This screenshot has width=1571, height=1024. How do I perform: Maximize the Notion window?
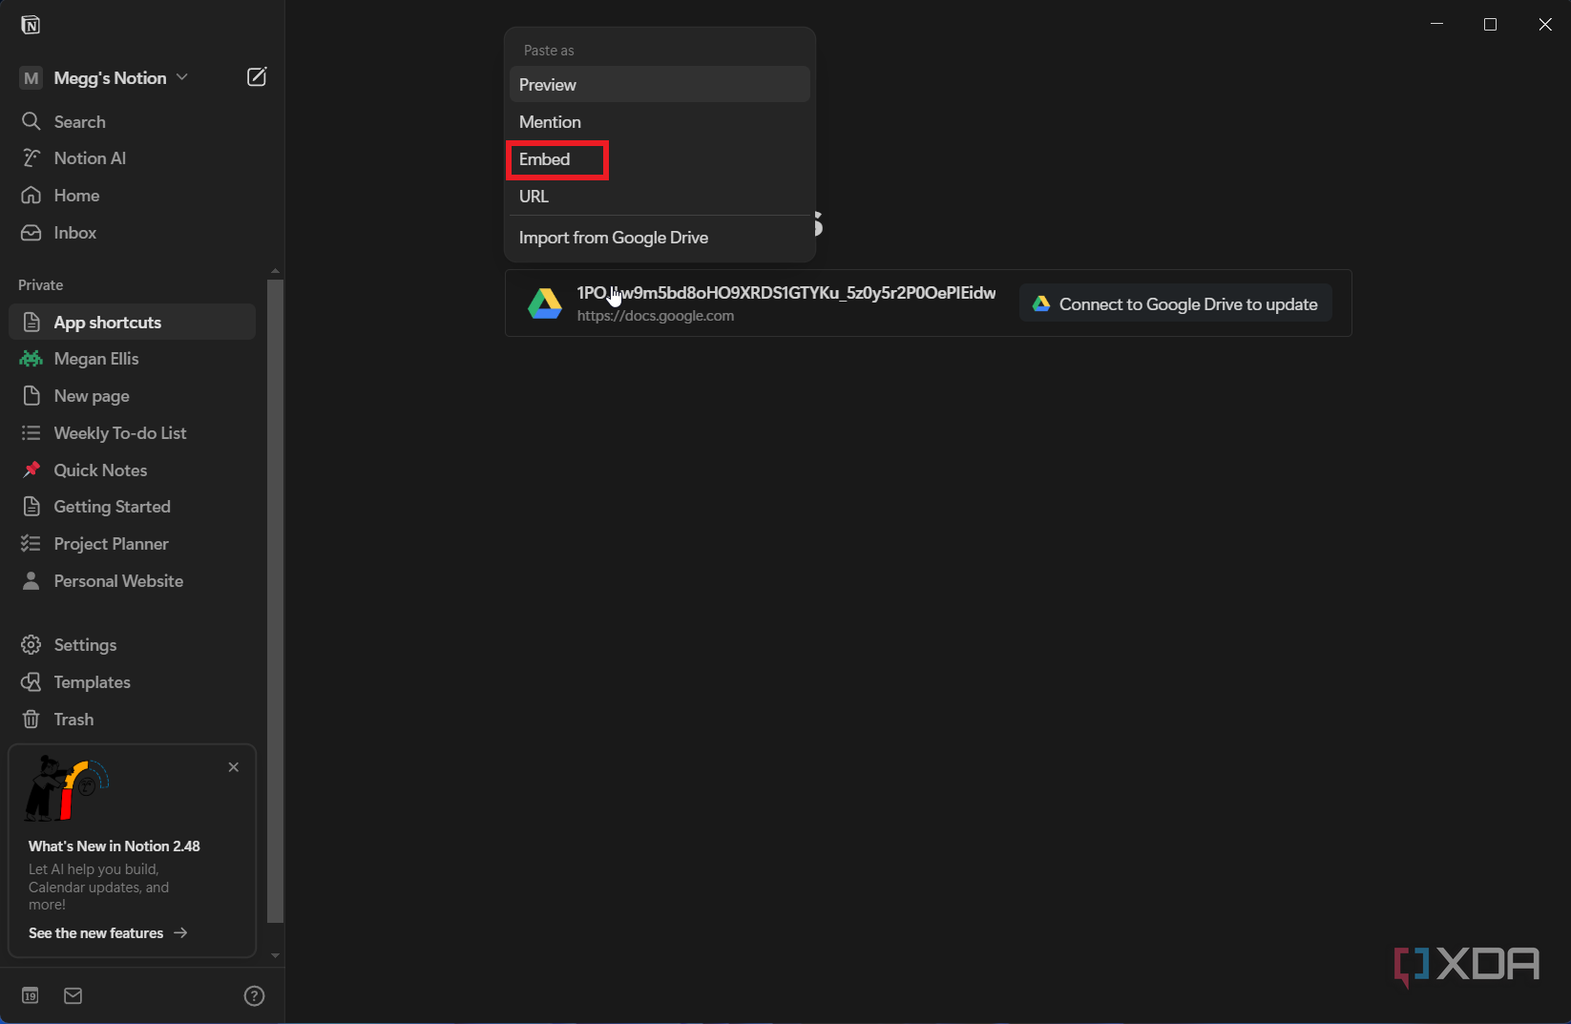click(x=1490, y=24)
